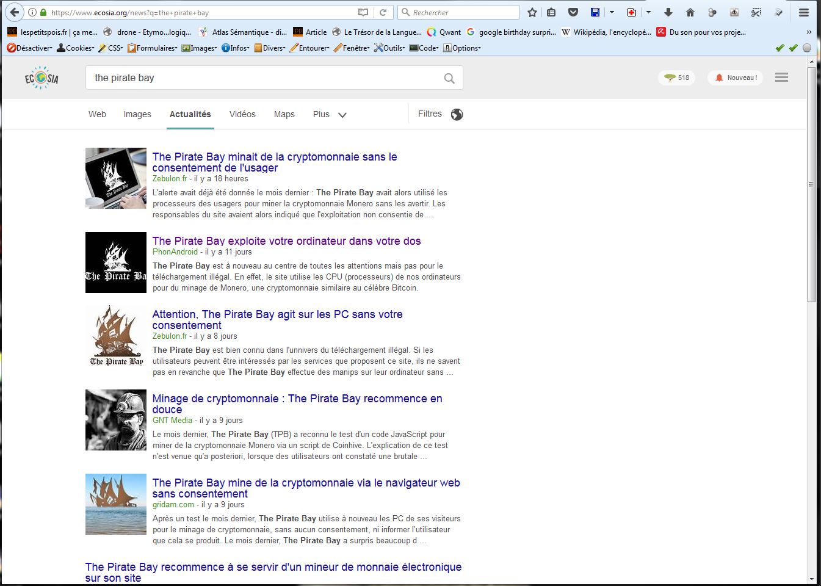This screenshot has height=586, width=821.
Task: Open the Pocket save icon
Action: [x=573, y=12]
